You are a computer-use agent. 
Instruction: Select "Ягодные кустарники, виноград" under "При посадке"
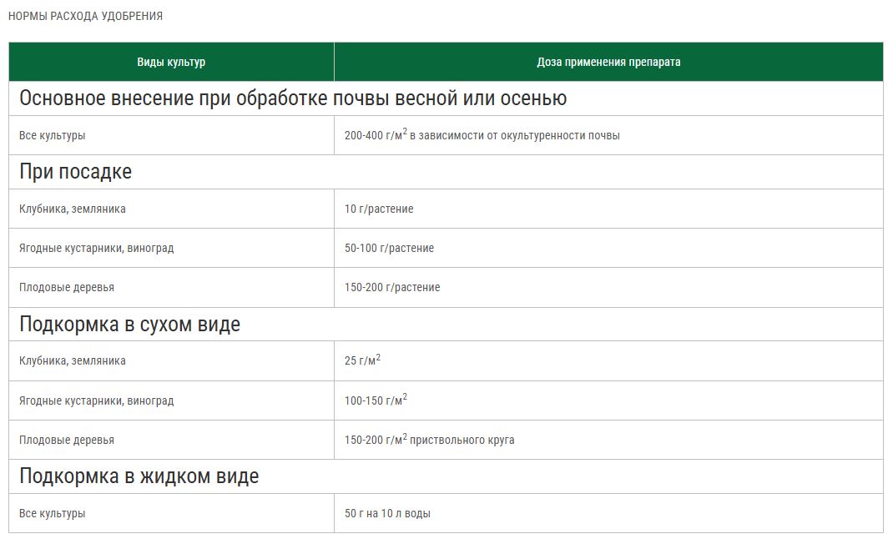96,248
